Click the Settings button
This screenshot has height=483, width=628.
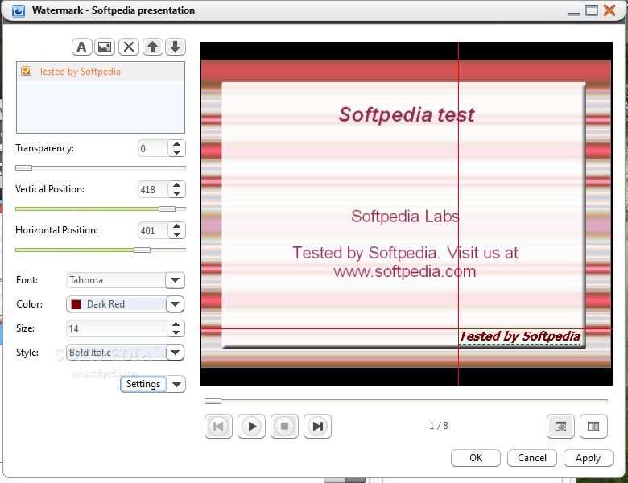coord(143,384)
